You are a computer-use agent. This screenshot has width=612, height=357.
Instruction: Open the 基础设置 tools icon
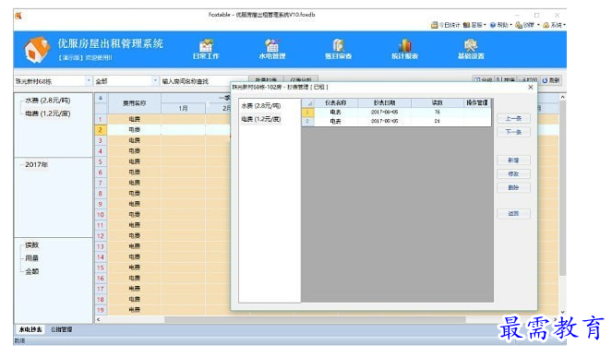471,45
